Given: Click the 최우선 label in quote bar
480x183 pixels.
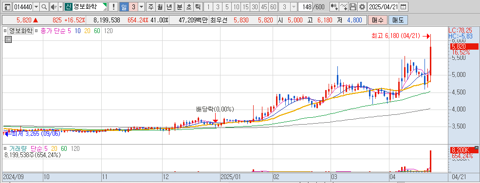Looking at the screenshot, I should point(219,20).
